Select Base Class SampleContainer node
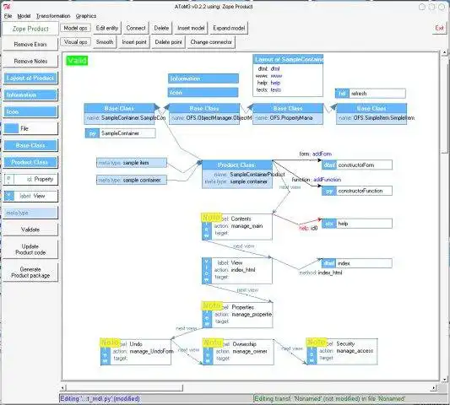The image size is (450, 405). (x=119, y=114)
